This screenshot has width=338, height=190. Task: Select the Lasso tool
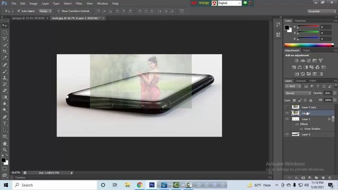click(x=5, y=39)
